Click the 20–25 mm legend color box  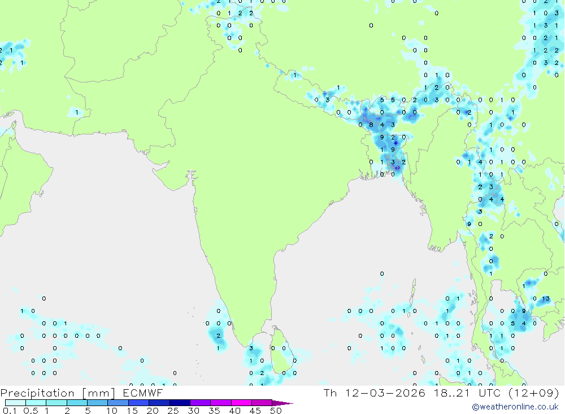[x=159, y=403]
